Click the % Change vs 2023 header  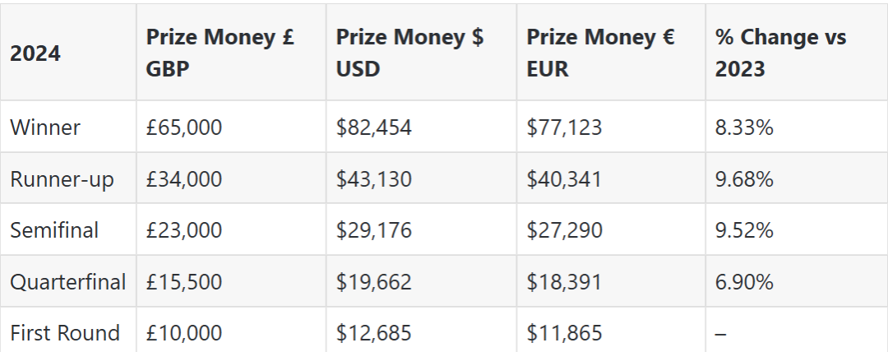click(x=780, y=53)
